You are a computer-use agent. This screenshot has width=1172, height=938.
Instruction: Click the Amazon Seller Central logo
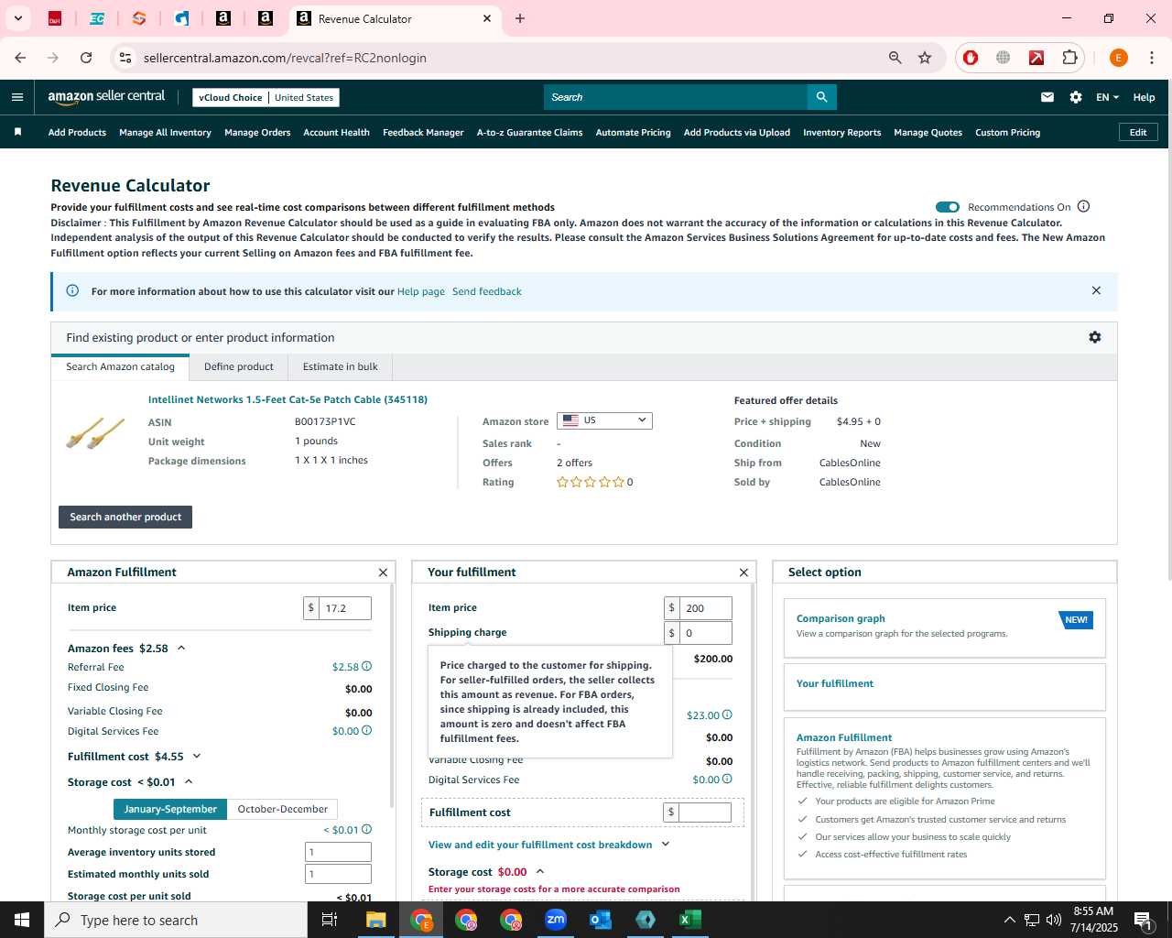click(106, 96)
